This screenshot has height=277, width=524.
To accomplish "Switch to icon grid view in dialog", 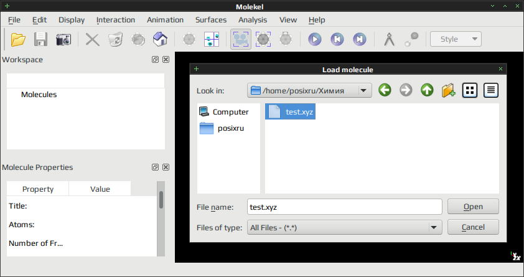I will pos(469,90).
